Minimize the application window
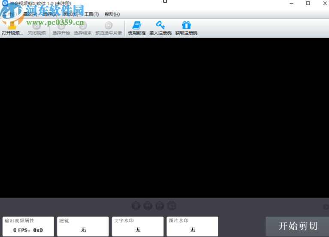 [291, 3]
